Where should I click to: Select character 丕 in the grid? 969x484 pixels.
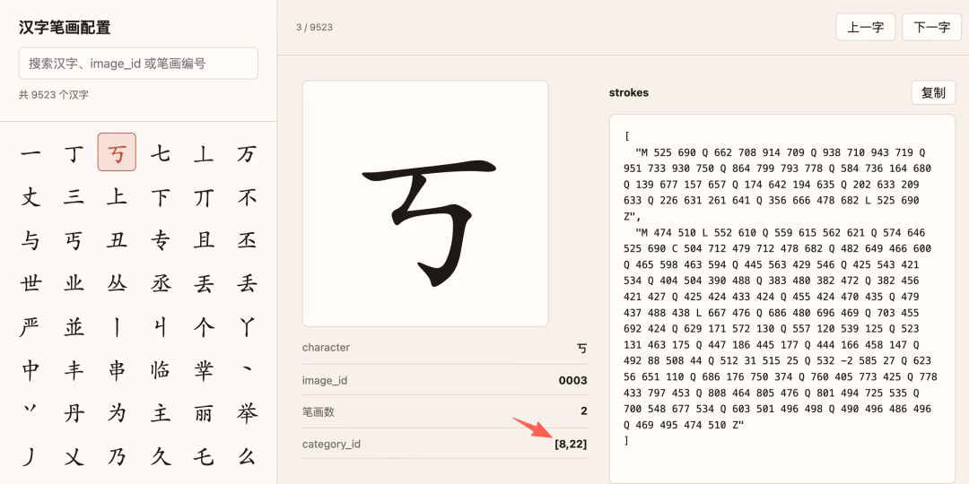click(247, 239)
